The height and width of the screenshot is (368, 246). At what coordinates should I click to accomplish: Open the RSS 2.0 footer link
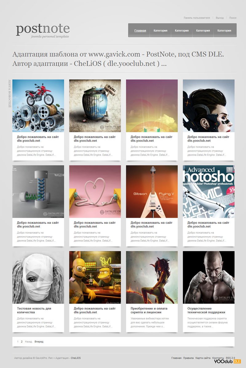click(230, 358)
